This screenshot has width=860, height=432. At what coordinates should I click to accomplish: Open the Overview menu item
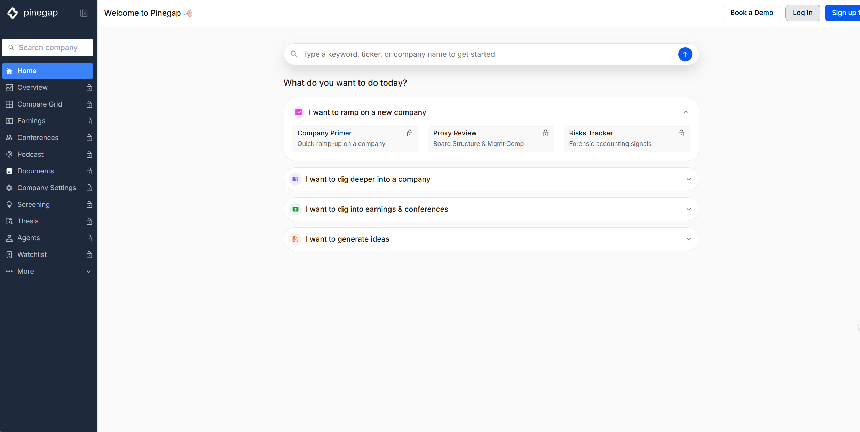click(x=47, y=88)
